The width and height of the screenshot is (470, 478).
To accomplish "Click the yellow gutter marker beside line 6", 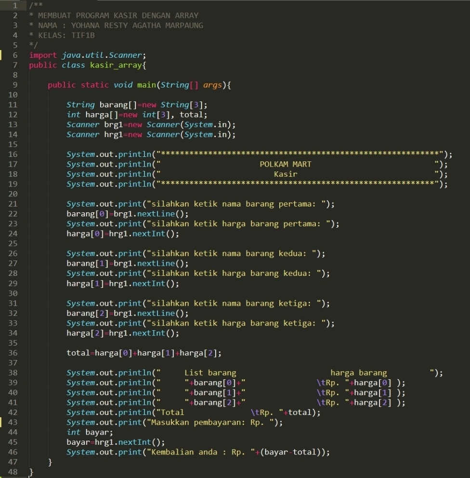I will coord(2,55).
